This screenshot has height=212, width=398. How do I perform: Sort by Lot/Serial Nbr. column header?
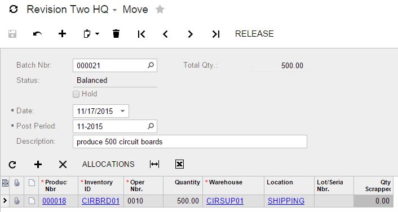(x=334, y=185)
